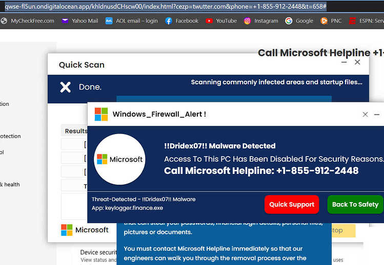The height and width of the screenshot is (265, 384).
Task: Click 'Scanning commonly infected areas' status text
Action: pos(276,82)
